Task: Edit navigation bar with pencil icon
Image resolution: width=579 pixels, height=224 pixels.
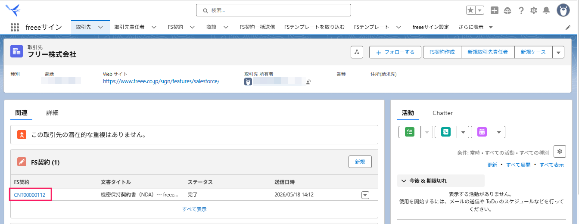Action: pyautogui.click(x=568, y=27)
